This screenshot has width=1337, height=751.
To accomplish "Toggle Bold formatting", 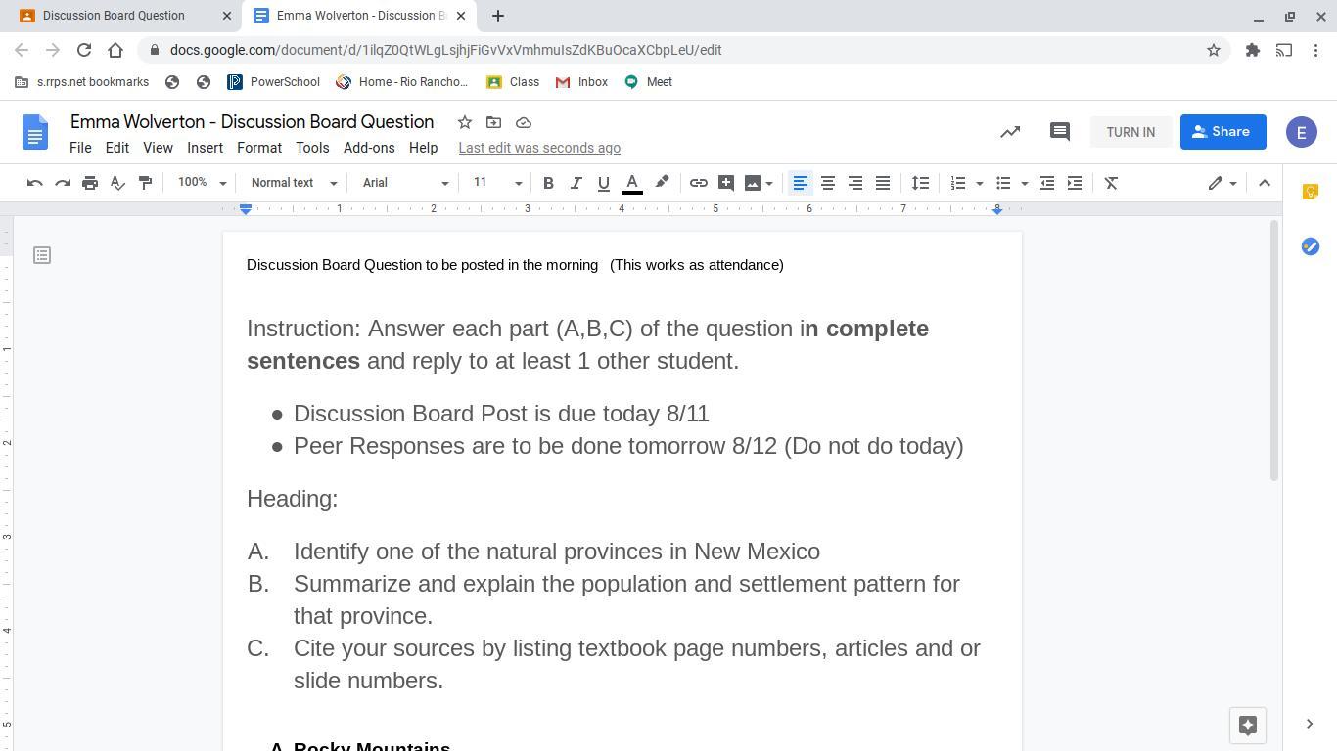I will 548,183.
